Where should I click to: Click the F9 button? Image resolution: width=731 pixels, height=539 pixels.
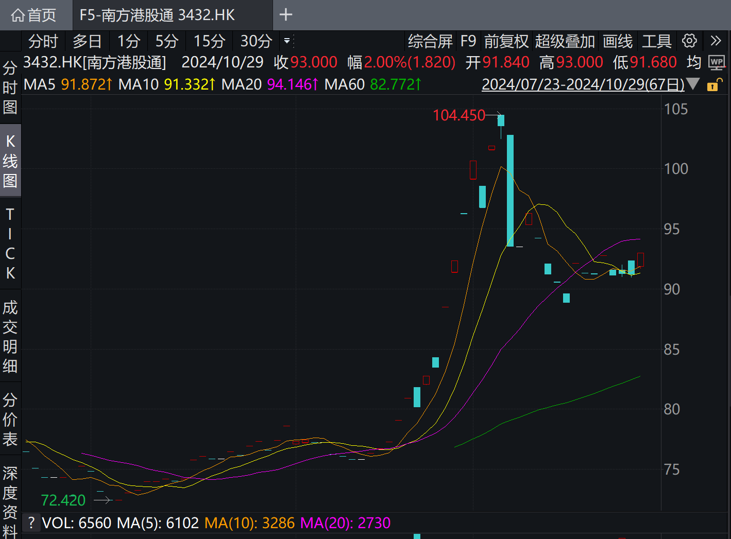pos(469,41)
